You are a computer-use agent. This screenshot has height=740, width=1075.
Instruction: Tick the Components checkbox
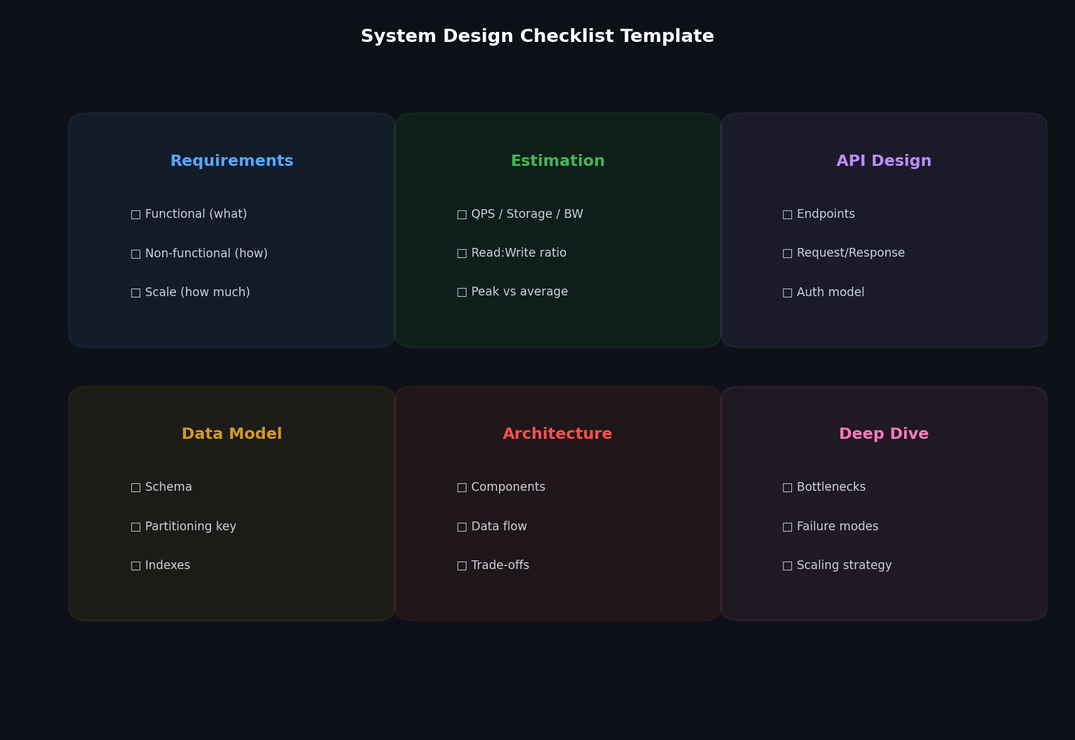(462, 488)
